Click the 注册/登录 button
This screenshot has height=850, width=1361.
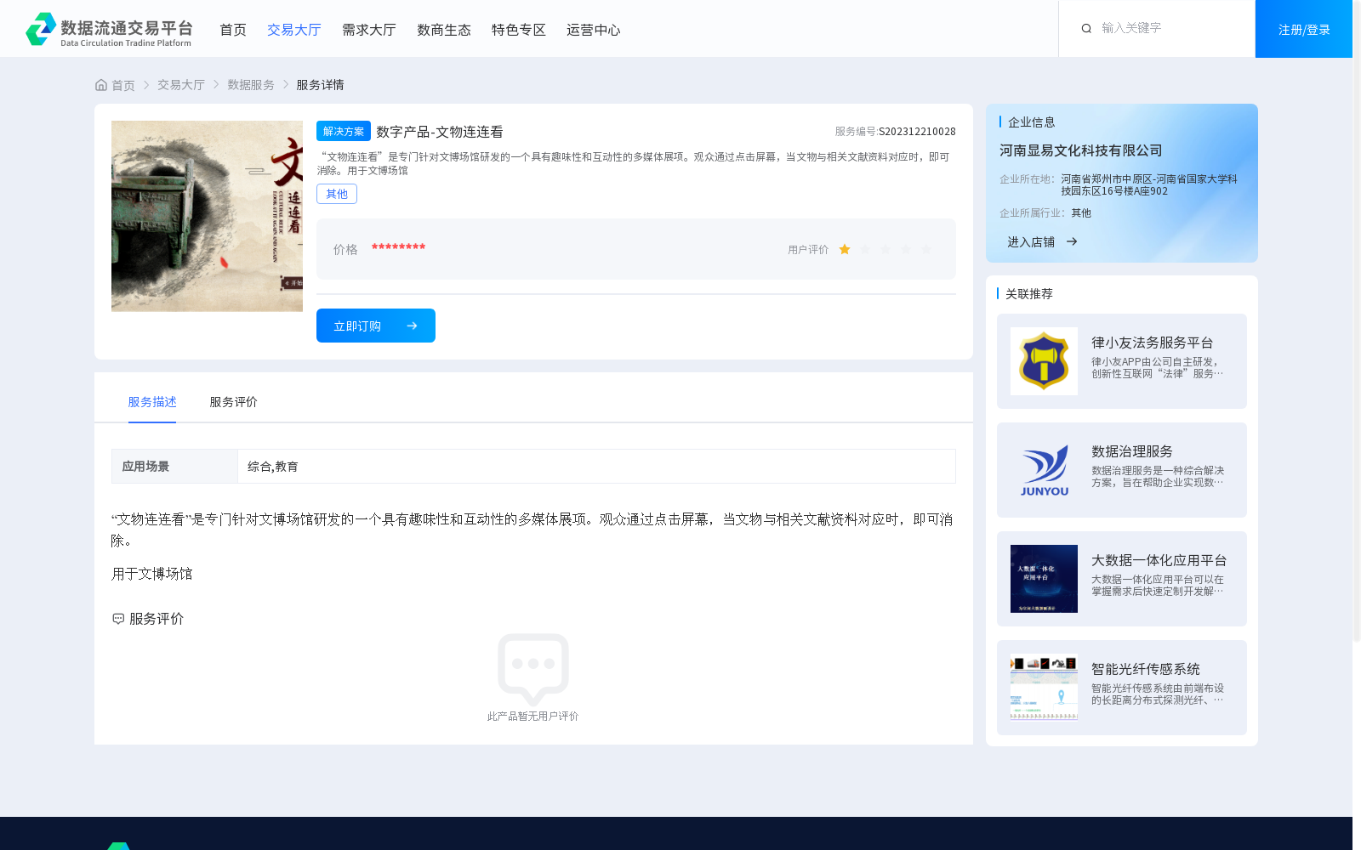click(1304, 29)
